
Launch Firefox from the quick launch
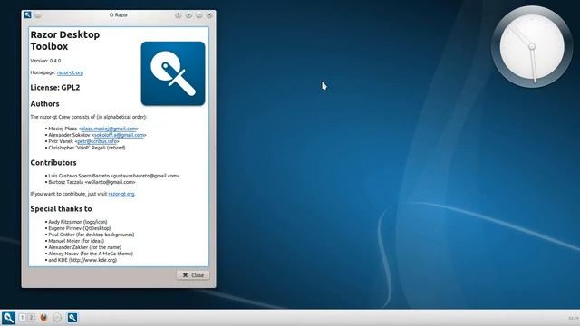[x=44, y=318]
